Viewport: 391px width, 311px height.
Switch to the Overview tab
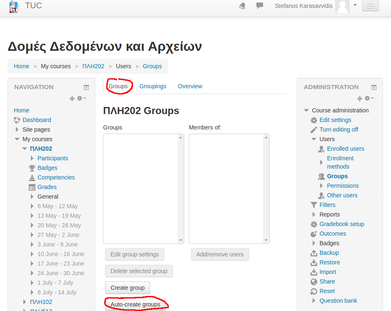point(190,86)
